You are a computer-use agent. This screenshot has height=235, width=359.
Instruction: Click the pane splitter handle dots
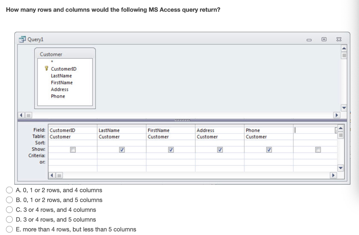pyautogui.click(x=182, y=120)
